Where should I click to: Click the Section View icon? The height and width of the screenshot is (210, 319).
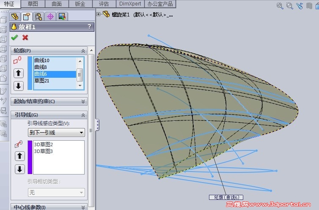coord(309,5)
